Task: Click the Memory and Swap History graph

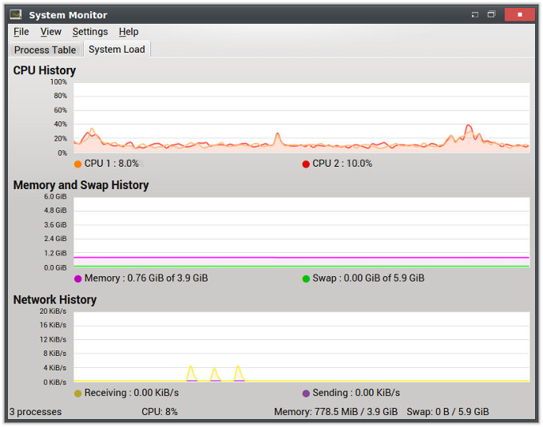Action: [301, 232]
